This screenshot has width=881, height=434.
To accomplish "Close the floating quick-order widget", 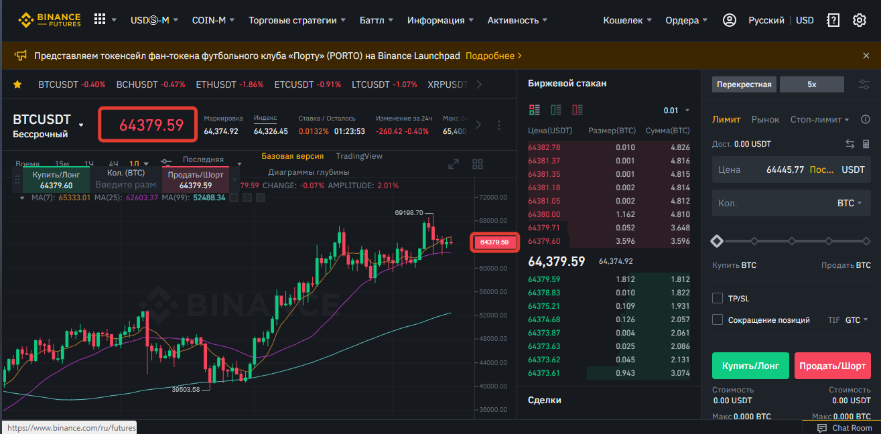I will [234, 179].
